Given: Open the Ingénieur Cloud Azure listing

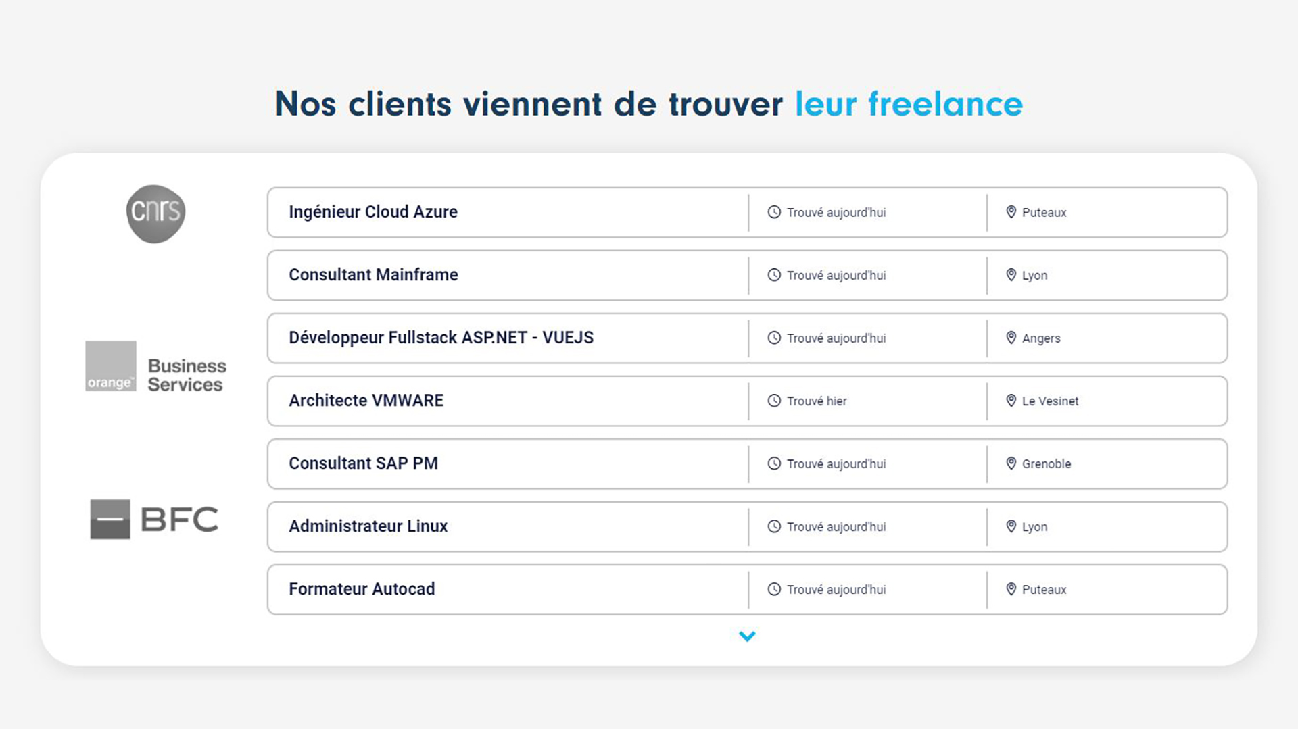Looking at the screenshot, I should pyautogui.click(x=747, y=212).
